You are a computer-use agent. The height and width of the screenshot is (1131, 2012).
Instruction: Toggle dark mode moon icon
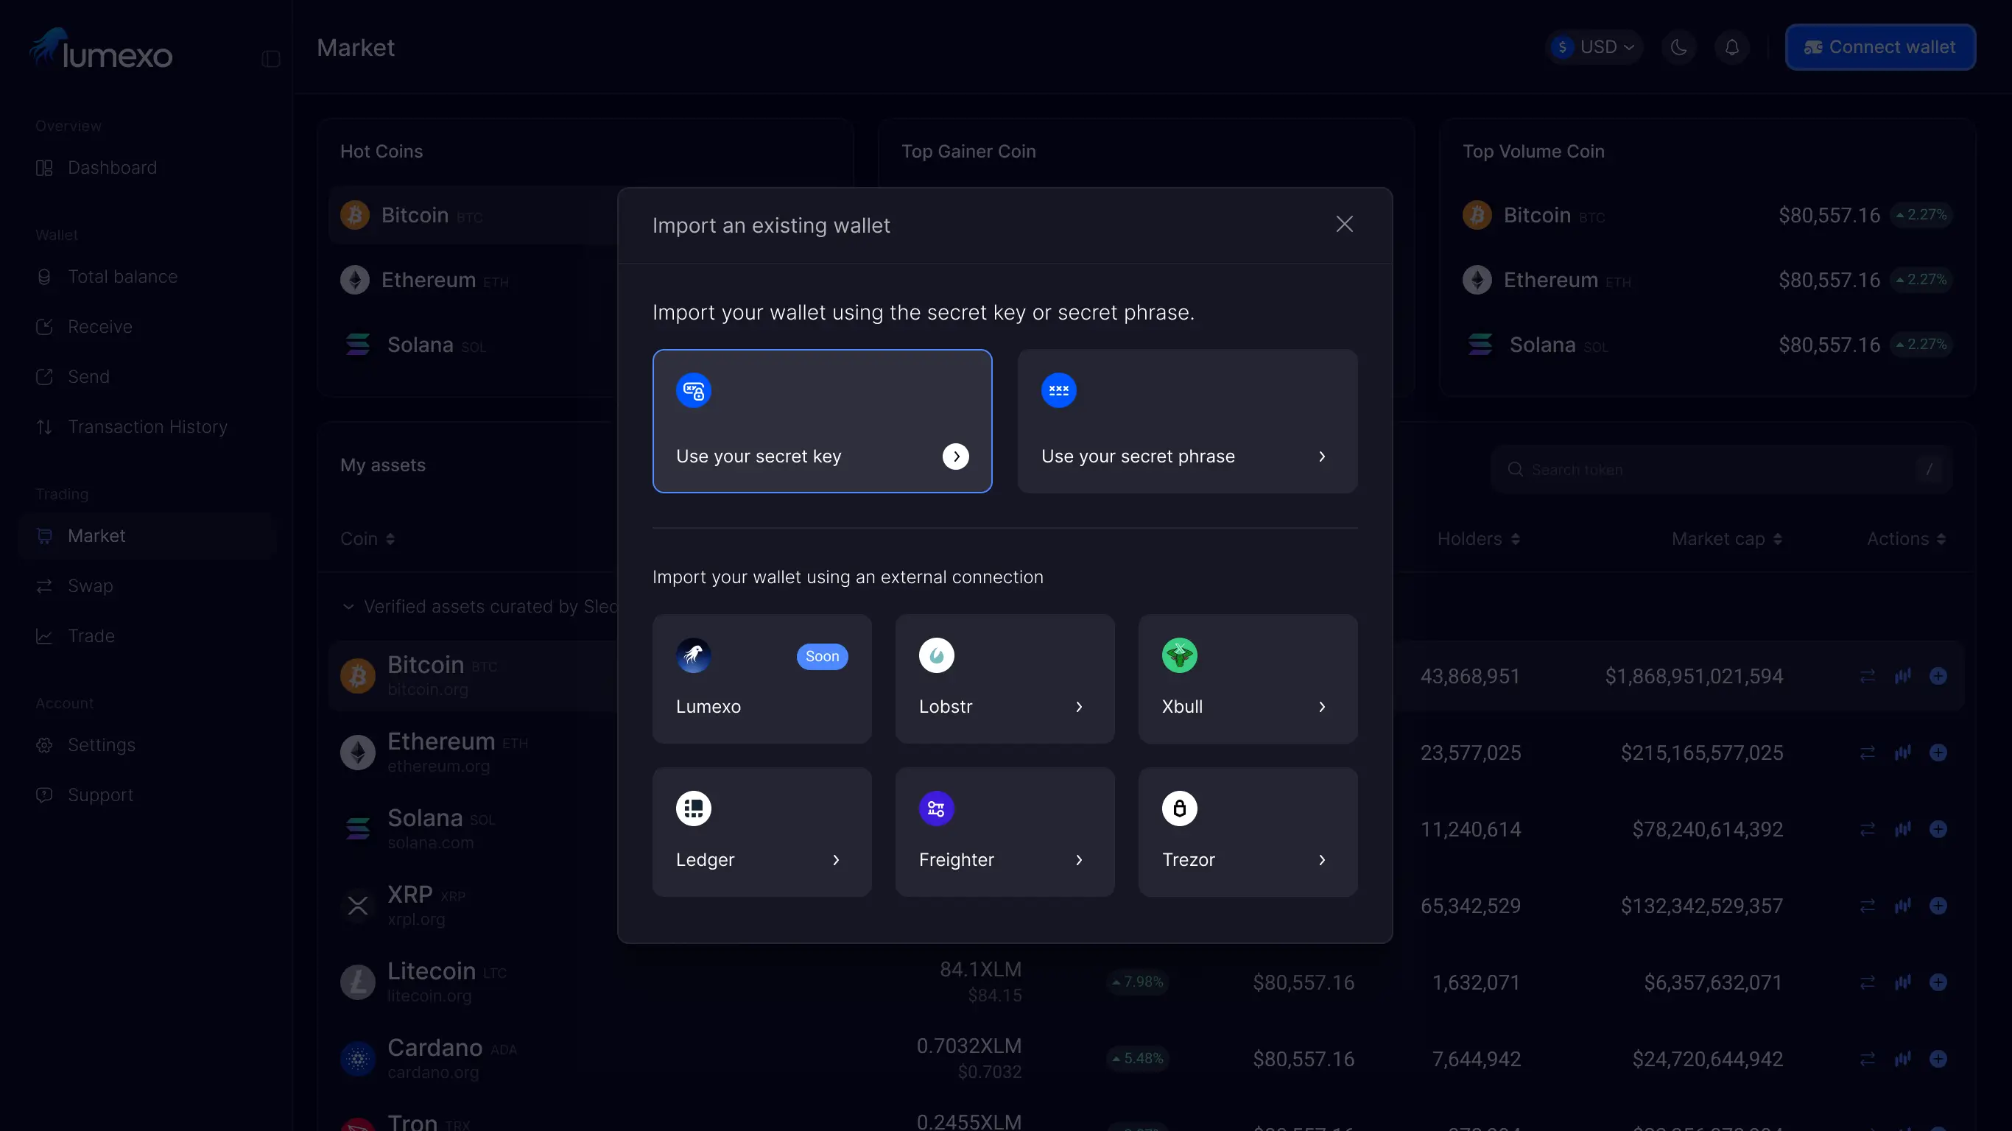(1678, 47)
